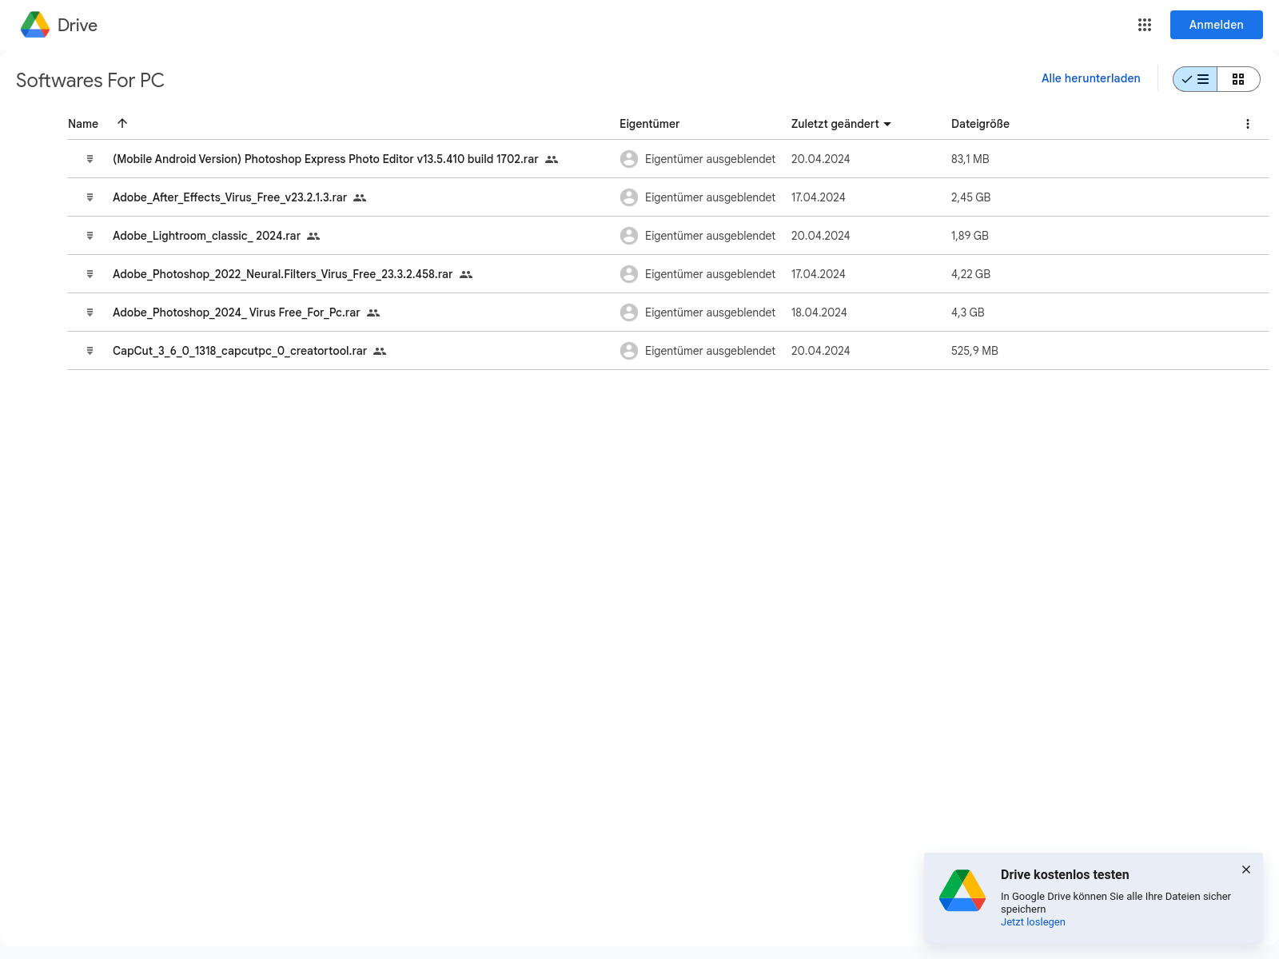Click the 4,22 GB file size
The width and height of the screenshot is (1279, 959).
(970, 274)
